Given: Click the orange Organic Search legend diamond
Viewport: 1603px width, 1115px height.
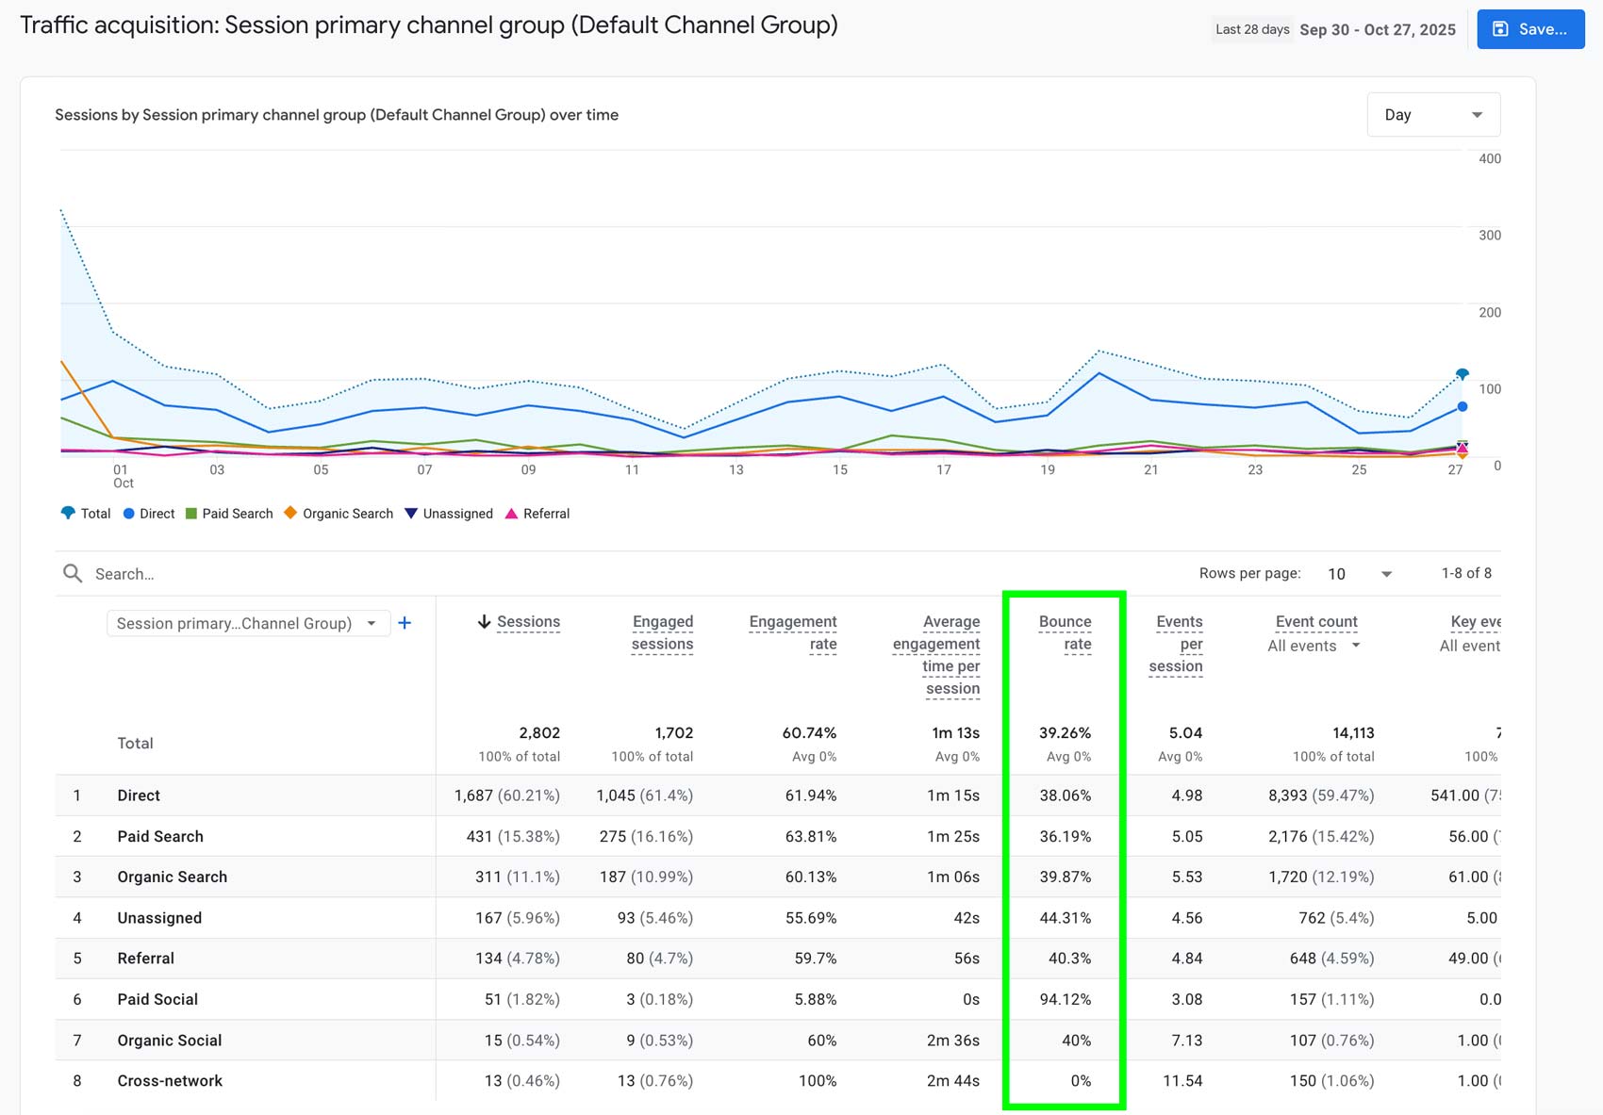Looking at the screenshot, I should [290, 513].
